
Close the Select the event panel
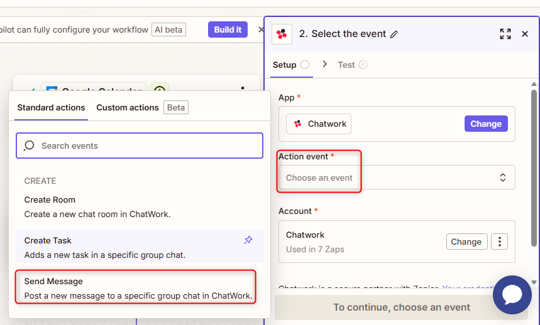click(525, 34)
